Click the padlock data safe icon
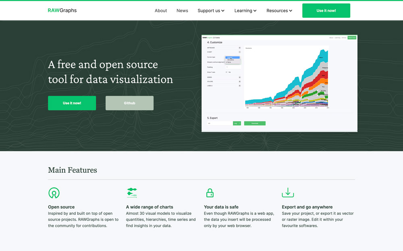 click(x=210, y=193)
